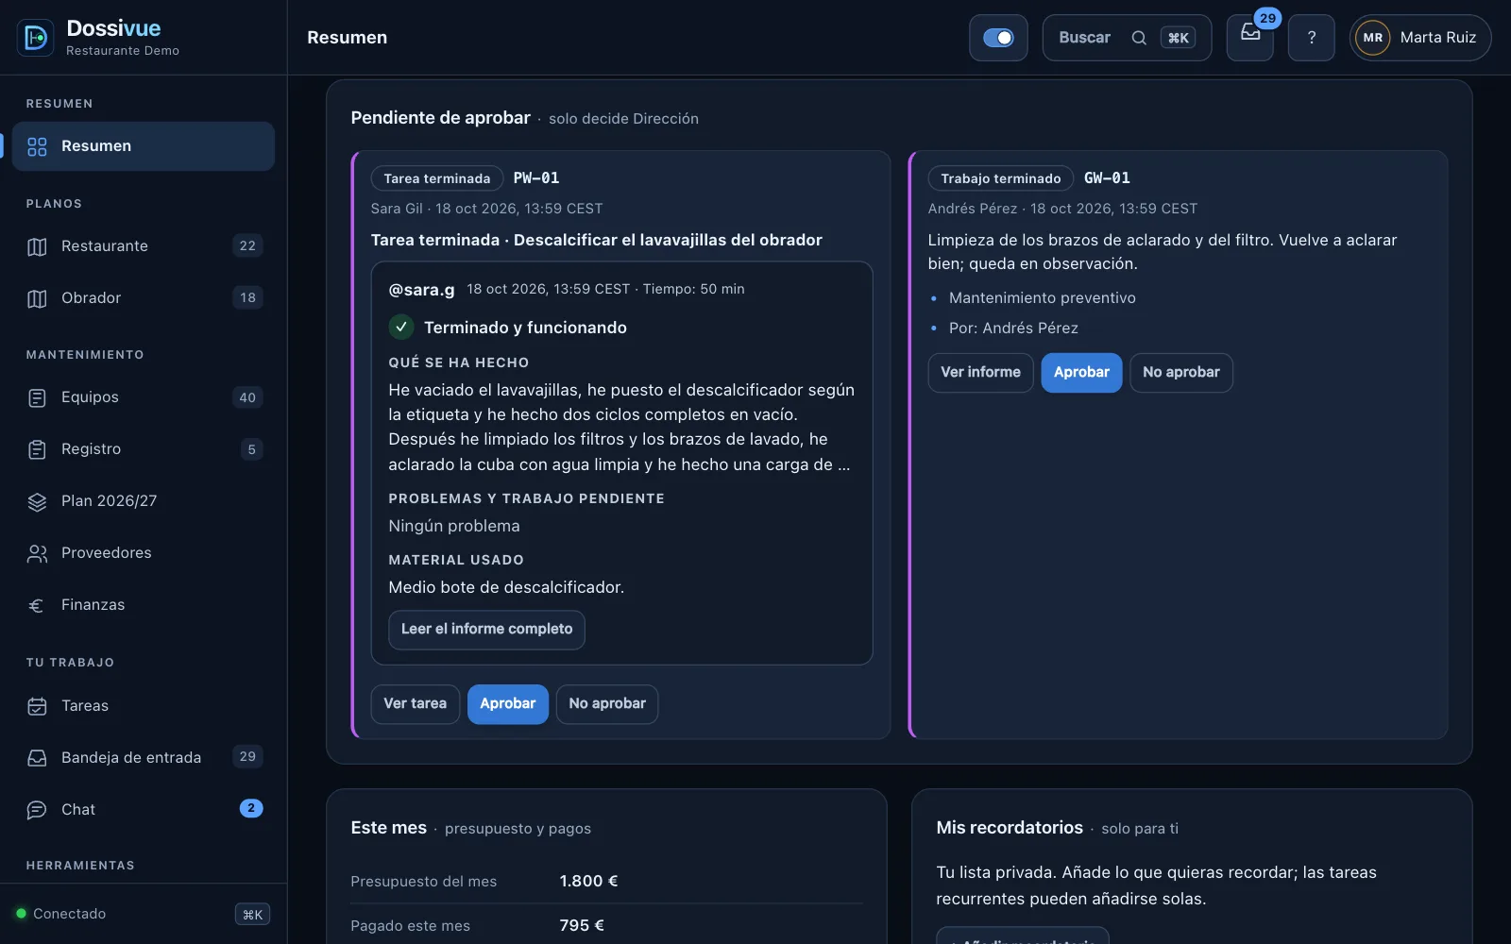The image size is (1511, 944).
Task: Approve task PW-01 with Aprobar
Action: pyautogui.click(x=507, y=704)
